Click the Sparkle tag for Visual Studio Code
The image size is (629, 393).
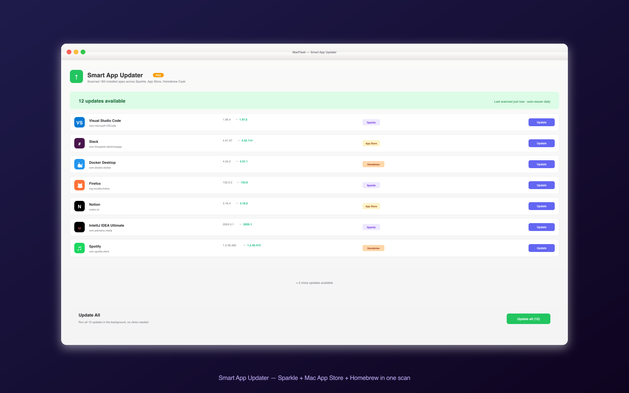pyautogui.click(x=371, y=122)
